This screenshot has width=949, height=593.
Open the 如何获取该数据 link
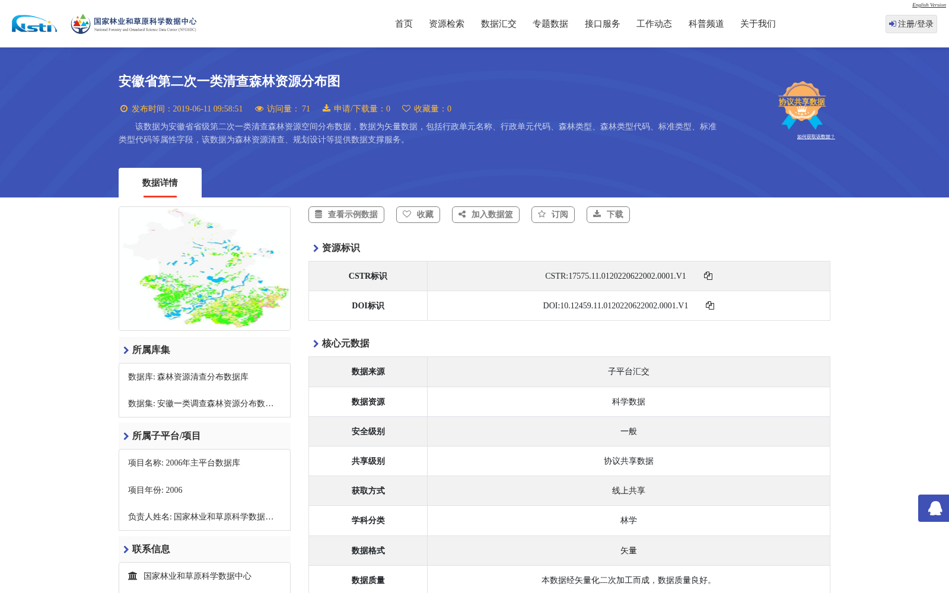816,137
